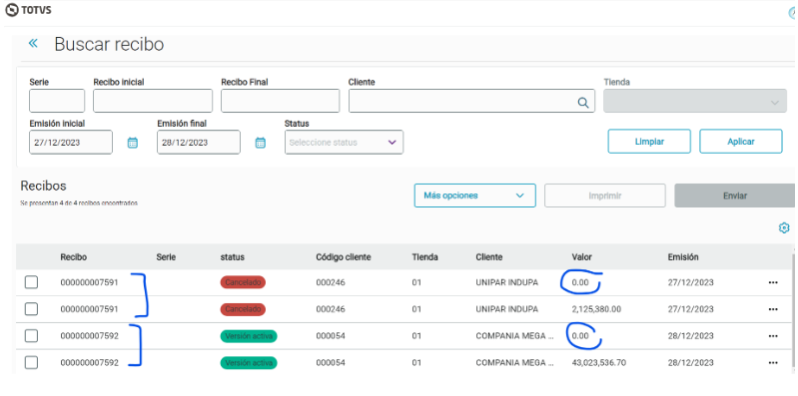Viewport: 798px width, 396px height.
Task: Open the Cliente search magnifier icon
Action: pyautogui.click(x=583, y=102)
